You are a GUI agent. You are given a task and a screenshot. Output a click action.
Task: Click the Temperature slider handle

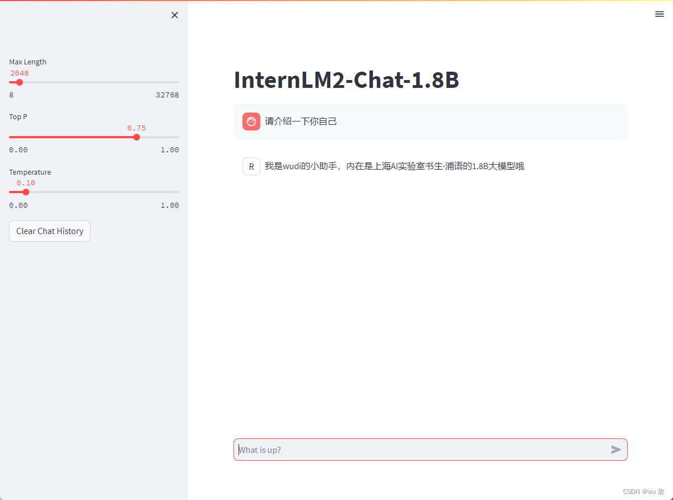pyautogui.click(x=26, y=192)
